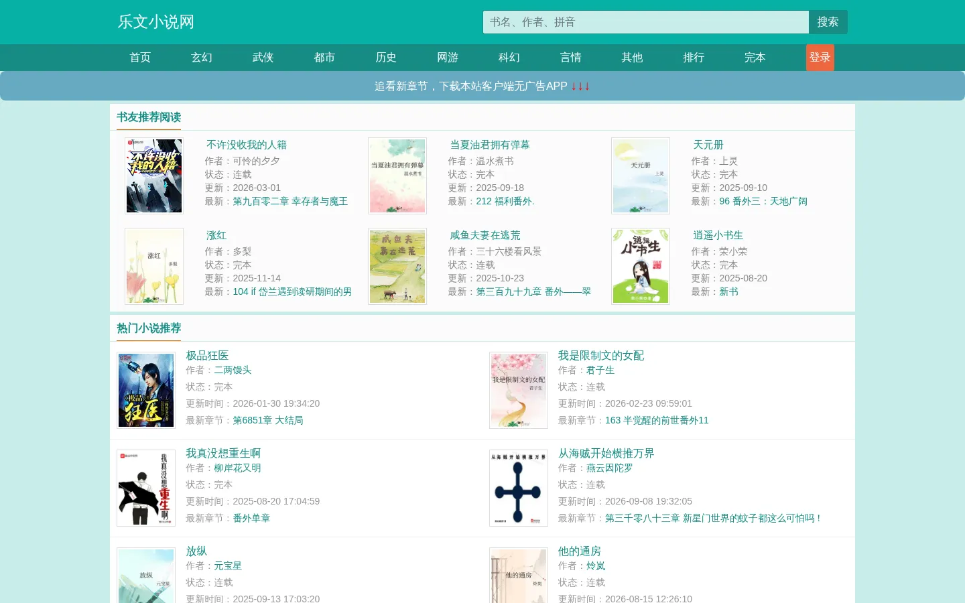Viewport: 965px width, 603px height.
Task: Open the 从海贼开始横推万界 cover image
Action: click(519, 488)
